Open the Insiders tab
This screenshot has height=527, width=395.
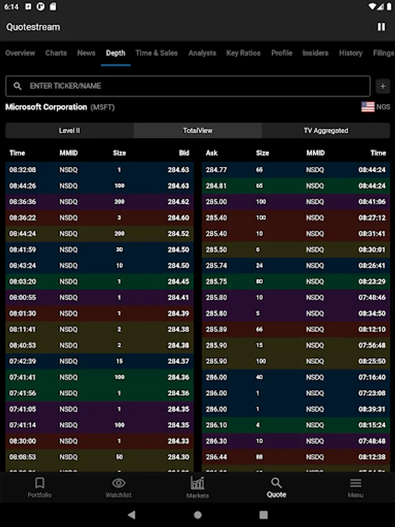pos(315,53)
